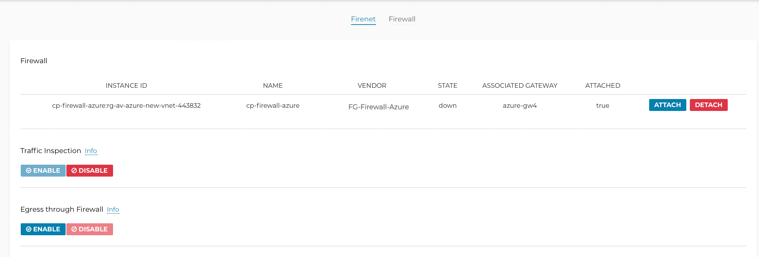
Task: Switch to the Firenet tab
Action: 363,19
